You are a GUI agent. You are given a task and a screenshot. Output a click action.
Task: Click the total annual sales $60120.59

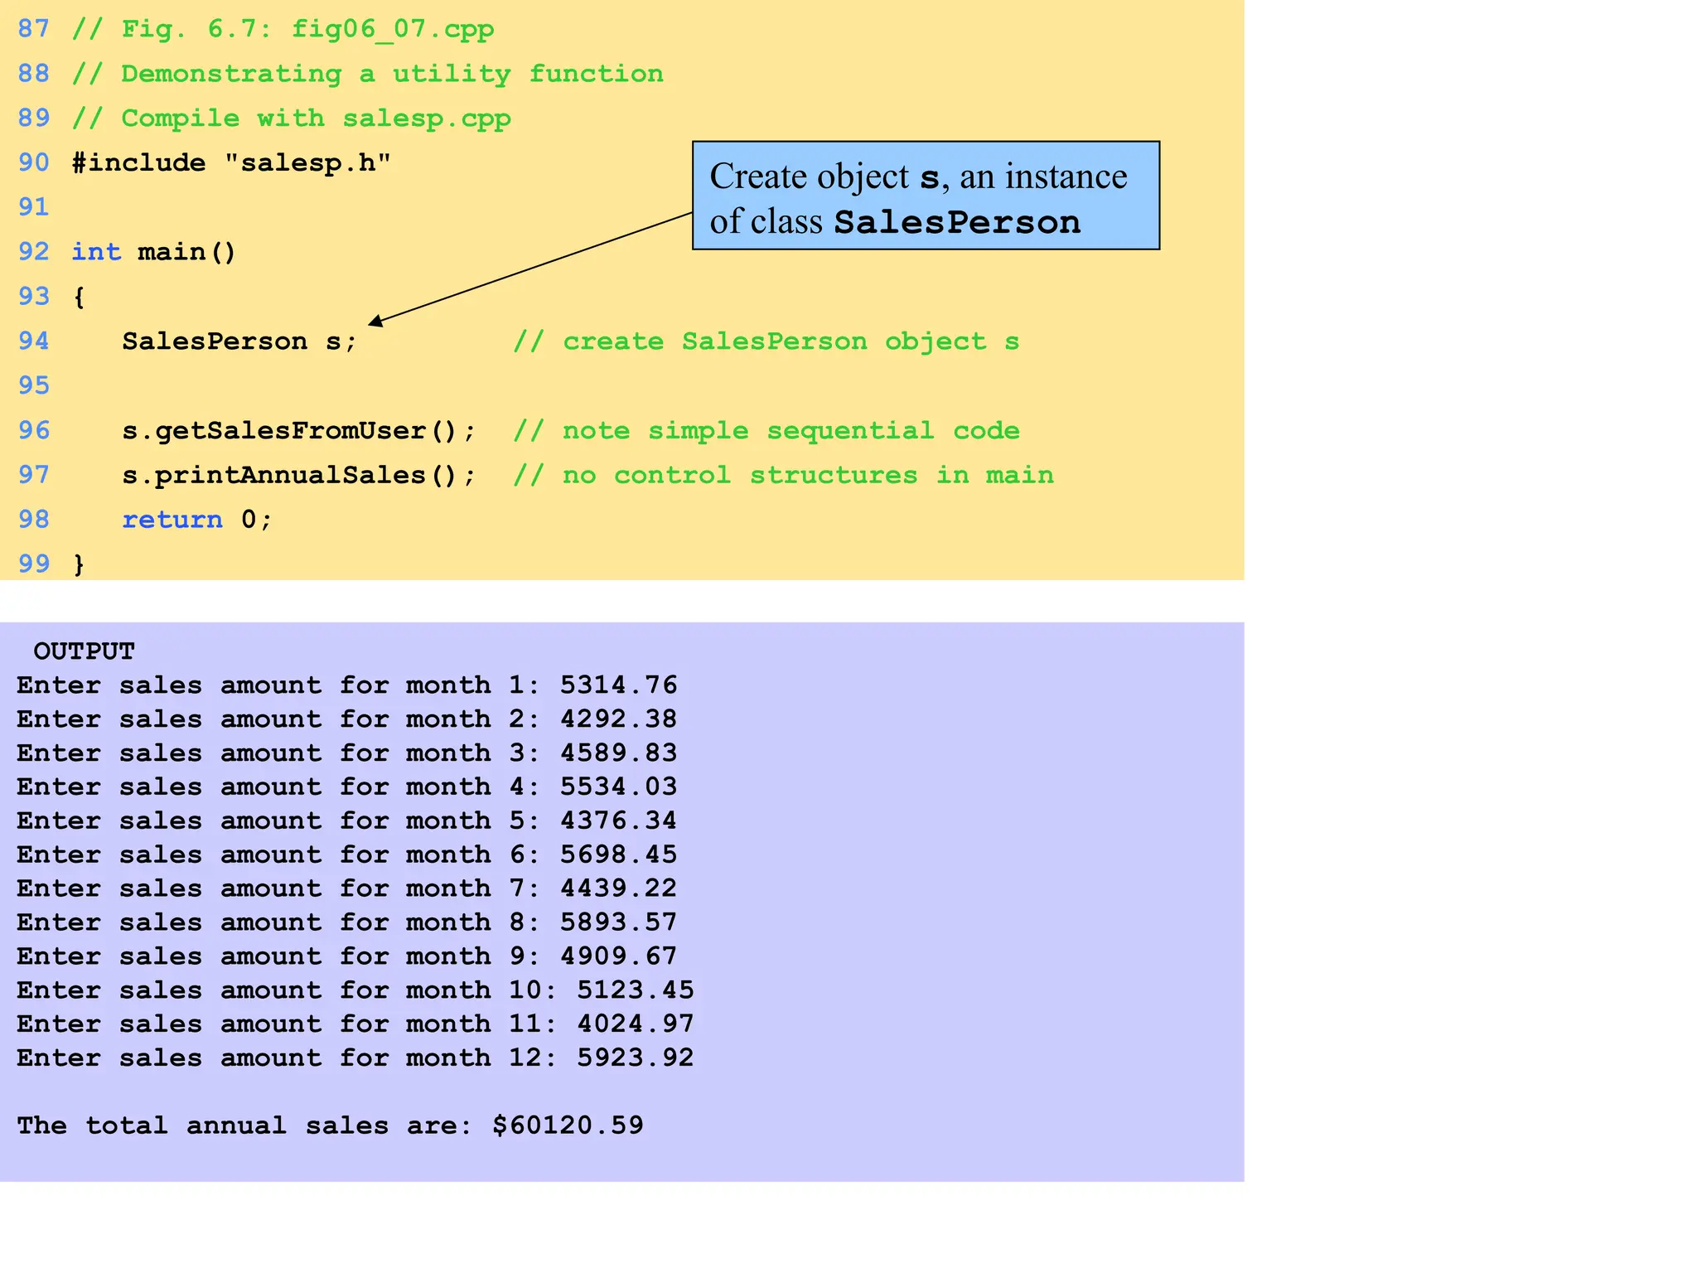[x=568, y=1125]
